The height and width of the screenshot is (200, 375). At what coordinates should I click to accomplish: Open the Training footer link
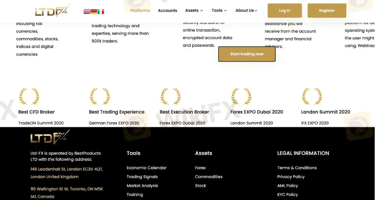tap(135, 195)
